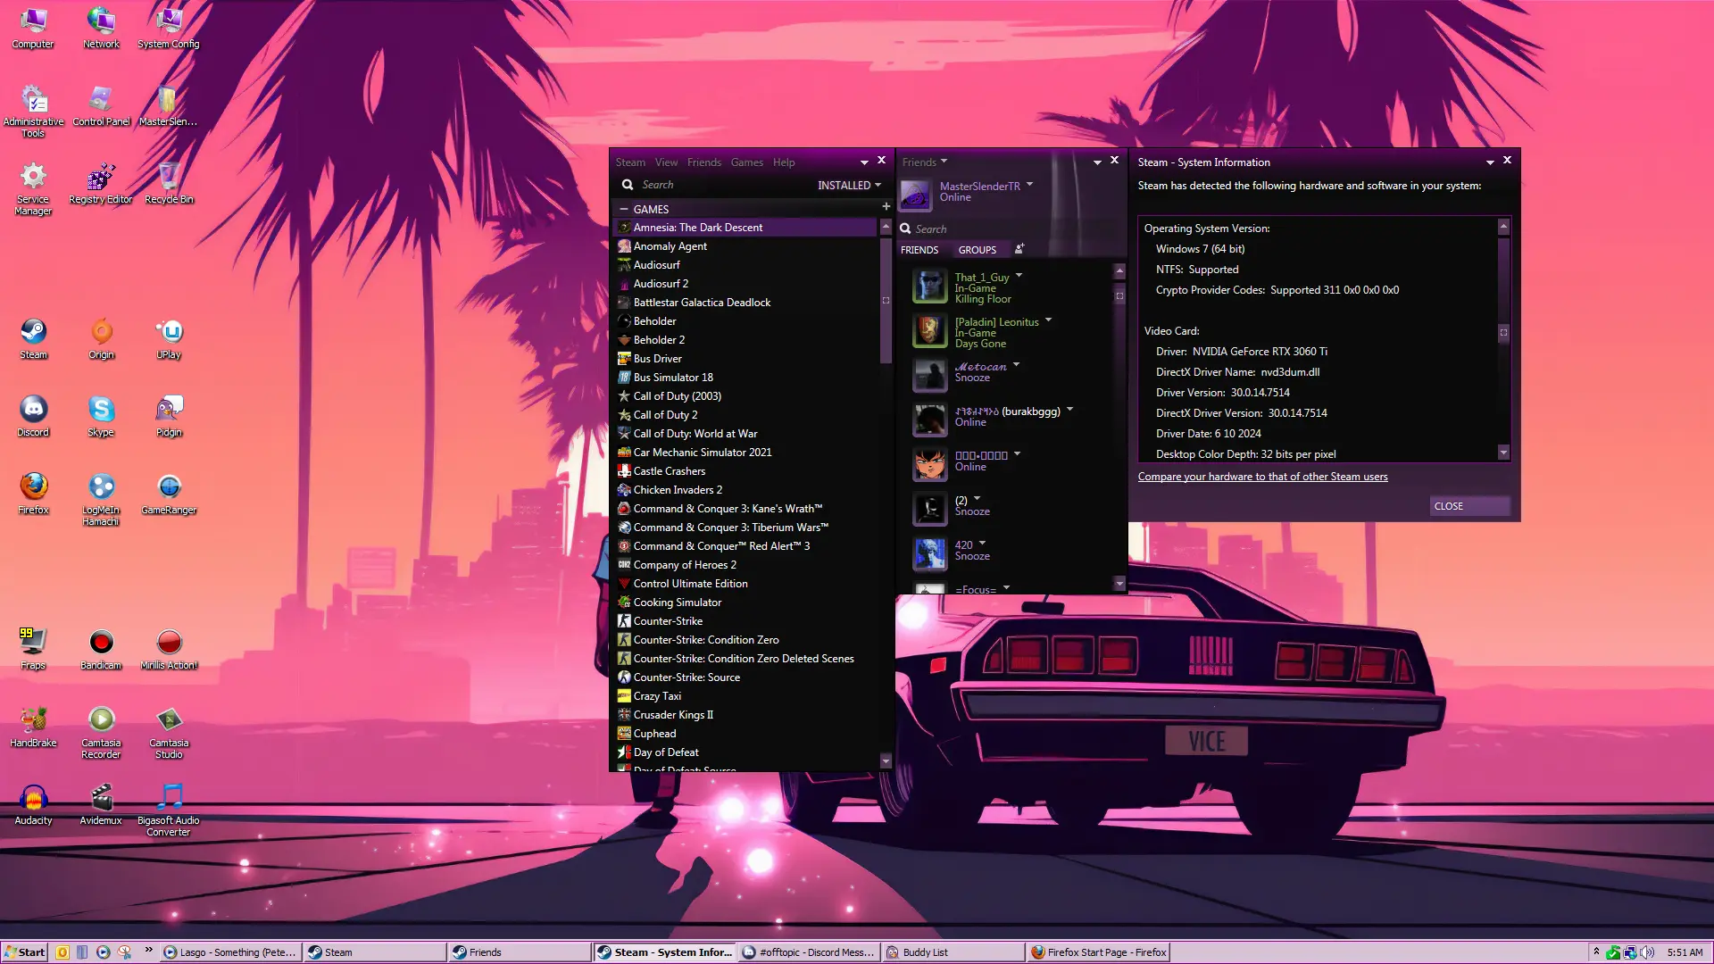Select Counter-Strike: Source in game list
1714x964 pixels.
click(x=745, y=677)
